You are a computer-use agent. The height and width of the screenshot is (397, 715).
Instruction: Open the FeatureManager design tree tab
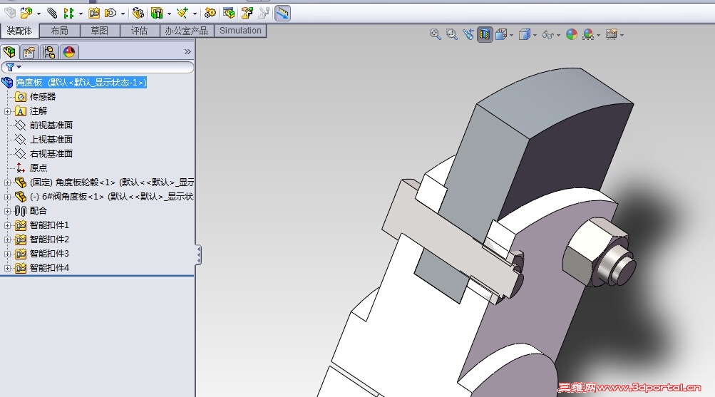coord(9,52)
